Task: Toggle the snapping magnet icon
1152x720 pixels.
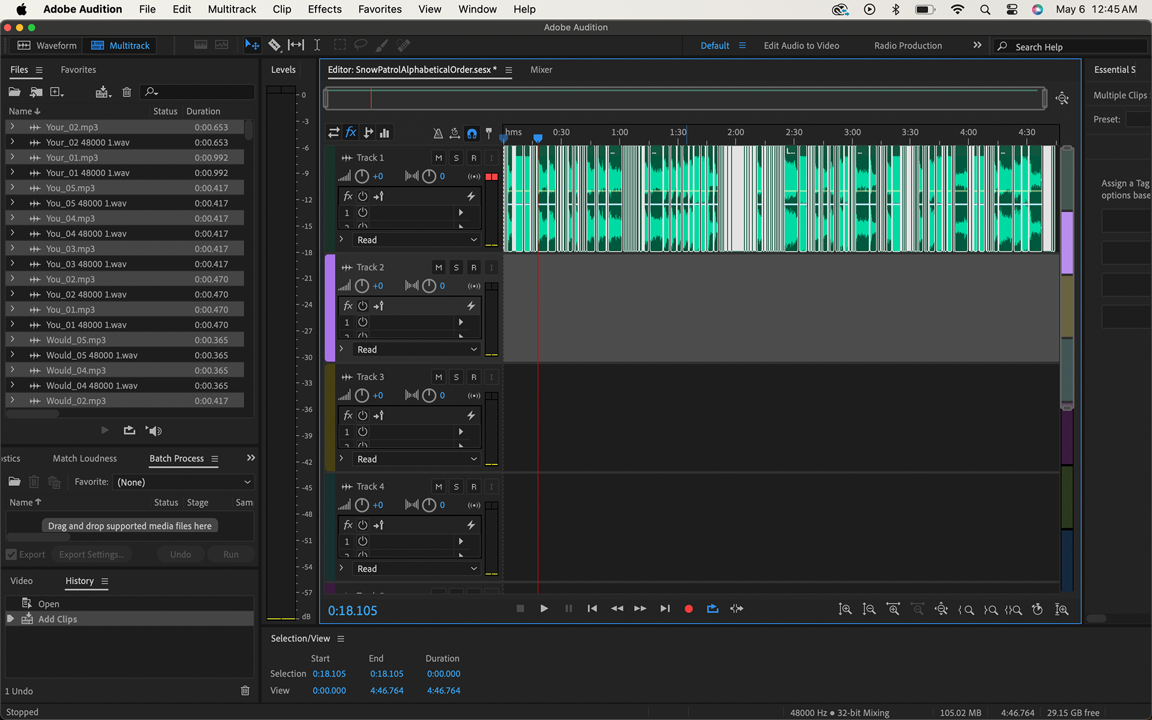Action: [x=472, y=133]
